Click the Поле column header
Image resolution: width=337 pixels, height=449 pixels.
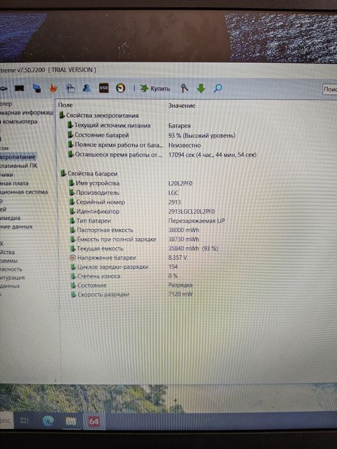click(65, 105)
